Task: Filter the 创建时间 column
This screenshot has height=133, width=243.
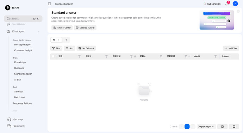Action: coord(131,56)
